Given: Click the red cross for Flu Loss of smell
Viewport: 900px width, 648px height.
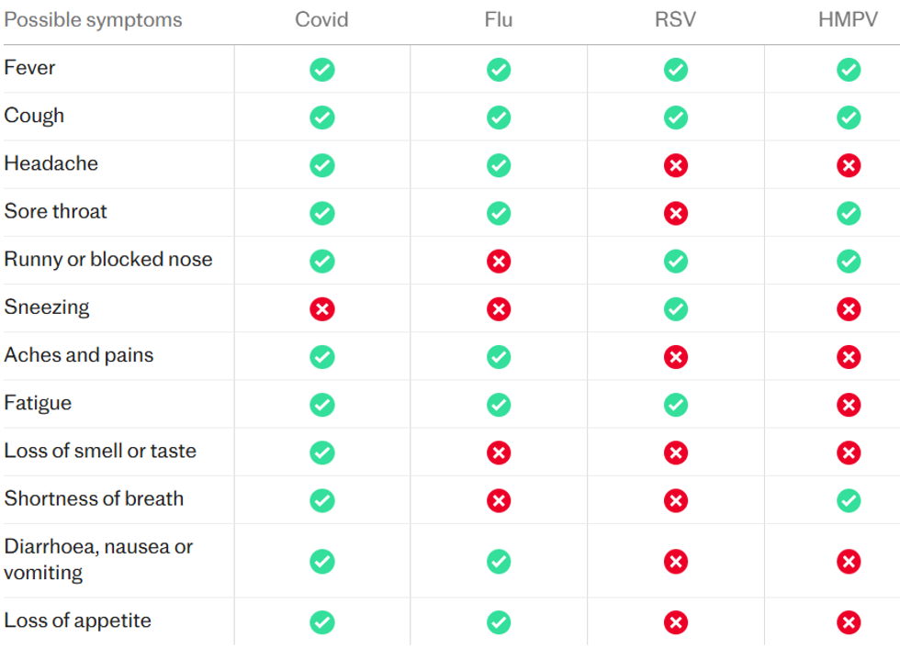Looking at the screenshot, I should click(x=499, y=452).
